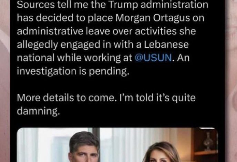The width and height of the screenshot is (237, 162).
Task: Click the blurred pink background left of tweet
Action: pyautogui.click(x=5, y=81)
